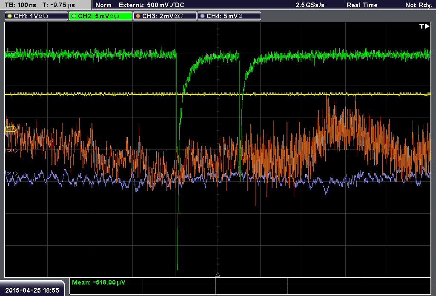Screen dimensions: 436x296
Task: Click the C2 ground marker on green trace
Action: pyautogui.click(x=11, y=55)
